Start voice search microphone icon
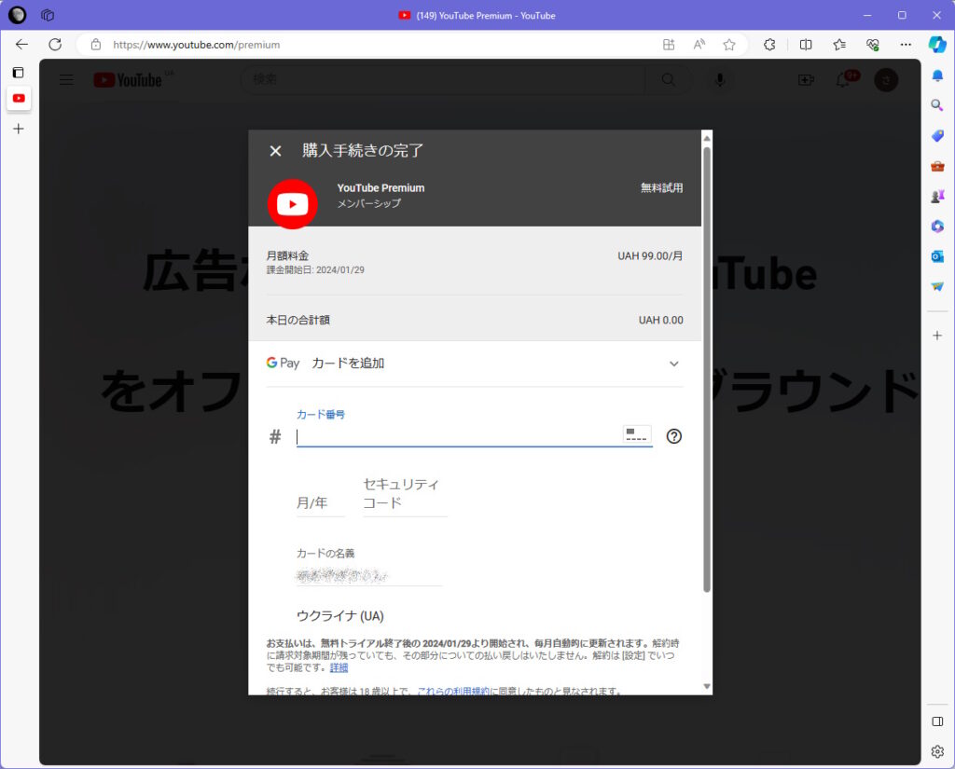Image resolution: width=955 pixels, height=769 pixels. click(720, 80)
